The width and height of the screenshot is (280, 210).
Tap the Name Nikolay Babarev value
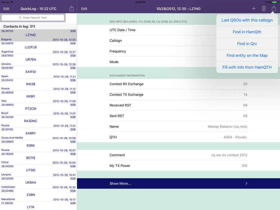click(227, 127)
